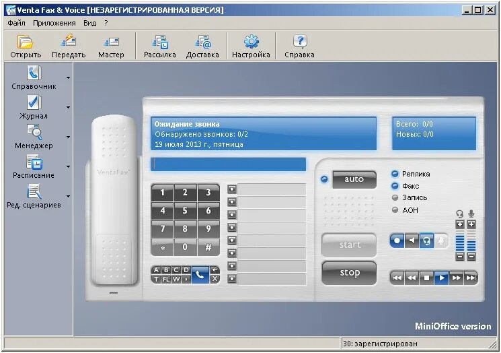Toggle the indicator beside auto button

(324, 180)
